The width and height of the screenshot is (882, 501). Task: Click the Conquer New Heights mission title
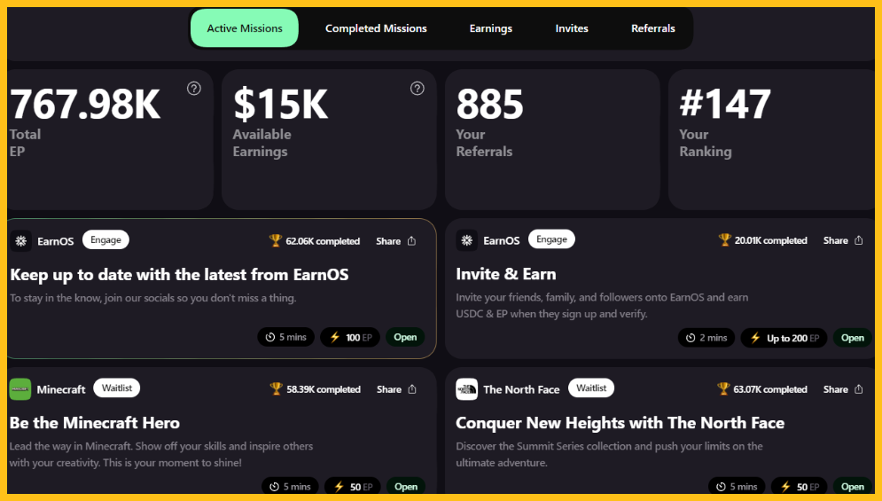620,423
